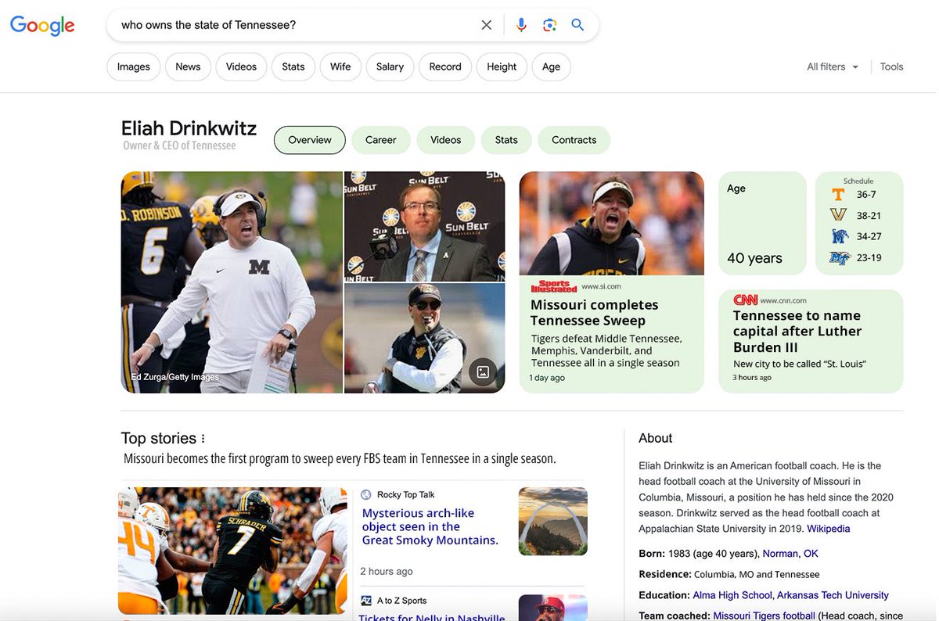The image size is (939, 621).
Task: Open Google Lens image search icon
Action: (549, 25)
